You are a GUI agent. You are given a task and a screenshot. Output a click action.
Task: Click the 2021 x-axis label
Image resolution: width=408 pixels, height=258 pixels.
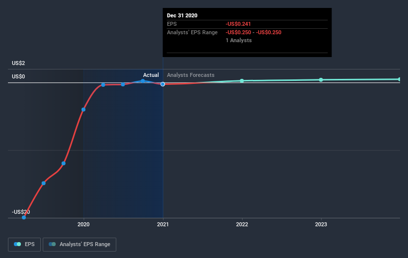(x=163, y=224)
